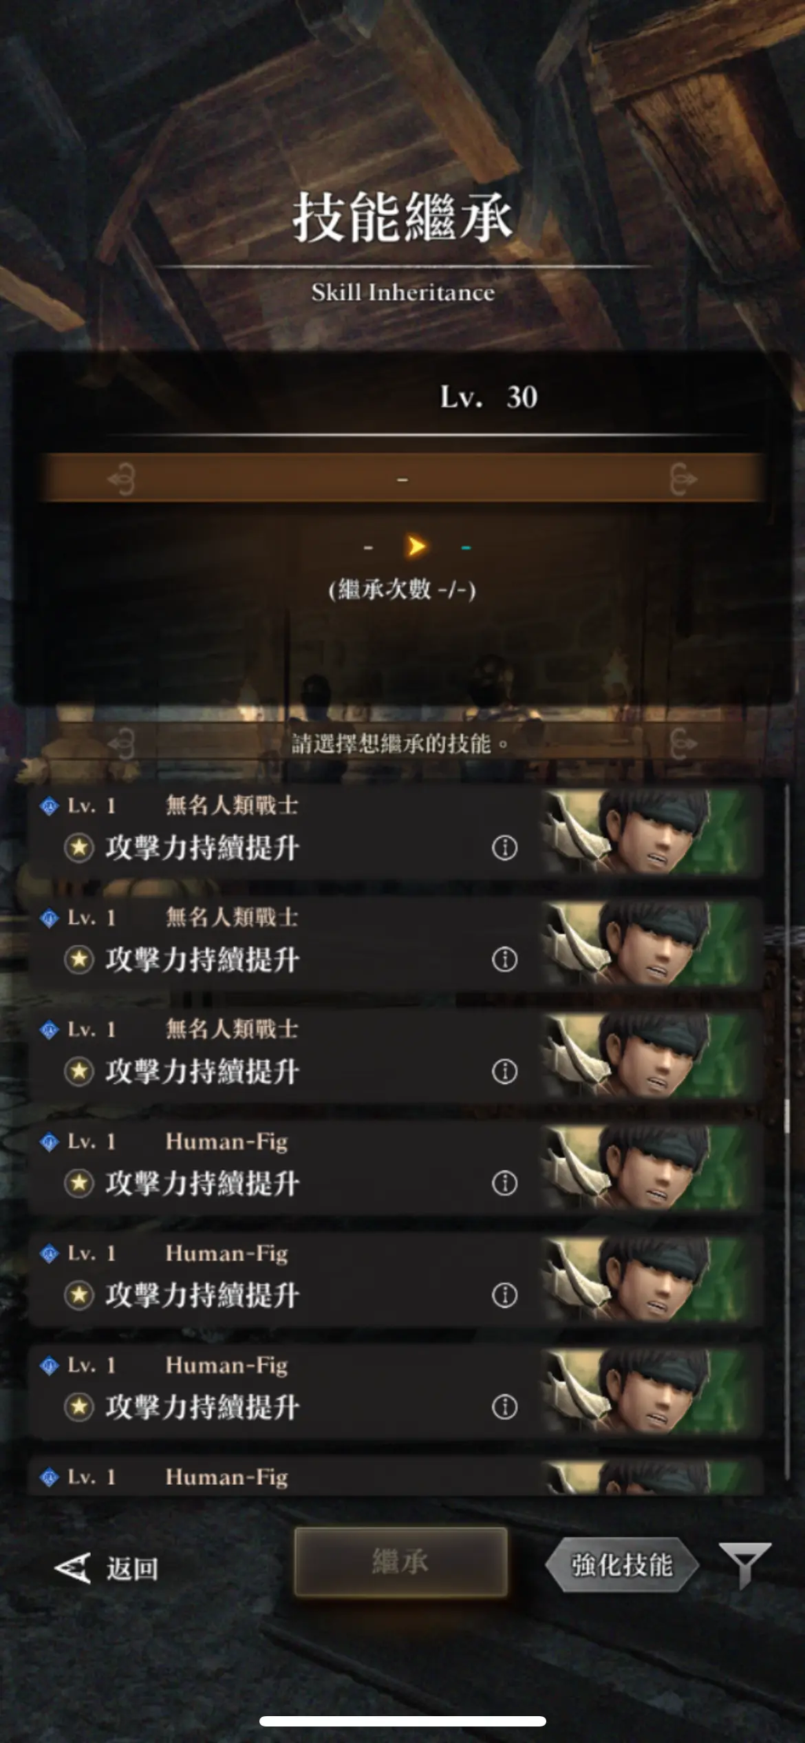Open info icon for third 無名人類戰士 skill
Viewport: 805px width, 1743px height.
[x=504, y=1072]
